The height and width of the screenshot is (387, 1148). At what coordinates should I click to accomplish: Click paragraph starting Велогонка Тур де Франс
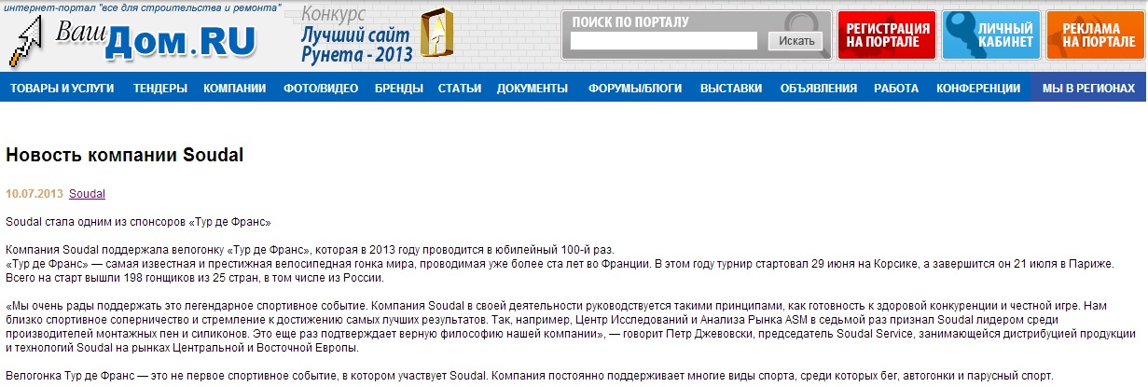pos(530,376)
